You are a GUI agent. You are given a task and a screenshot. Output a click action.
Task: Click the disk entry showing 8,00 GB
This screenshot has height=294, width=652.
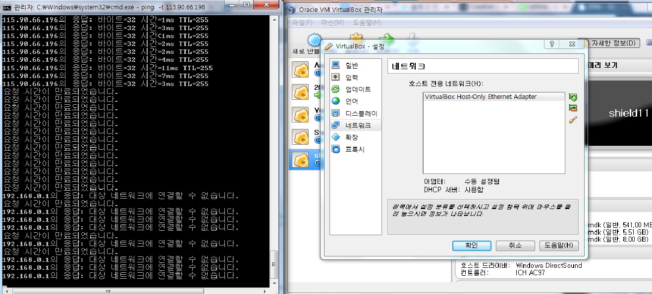point(619,239)
